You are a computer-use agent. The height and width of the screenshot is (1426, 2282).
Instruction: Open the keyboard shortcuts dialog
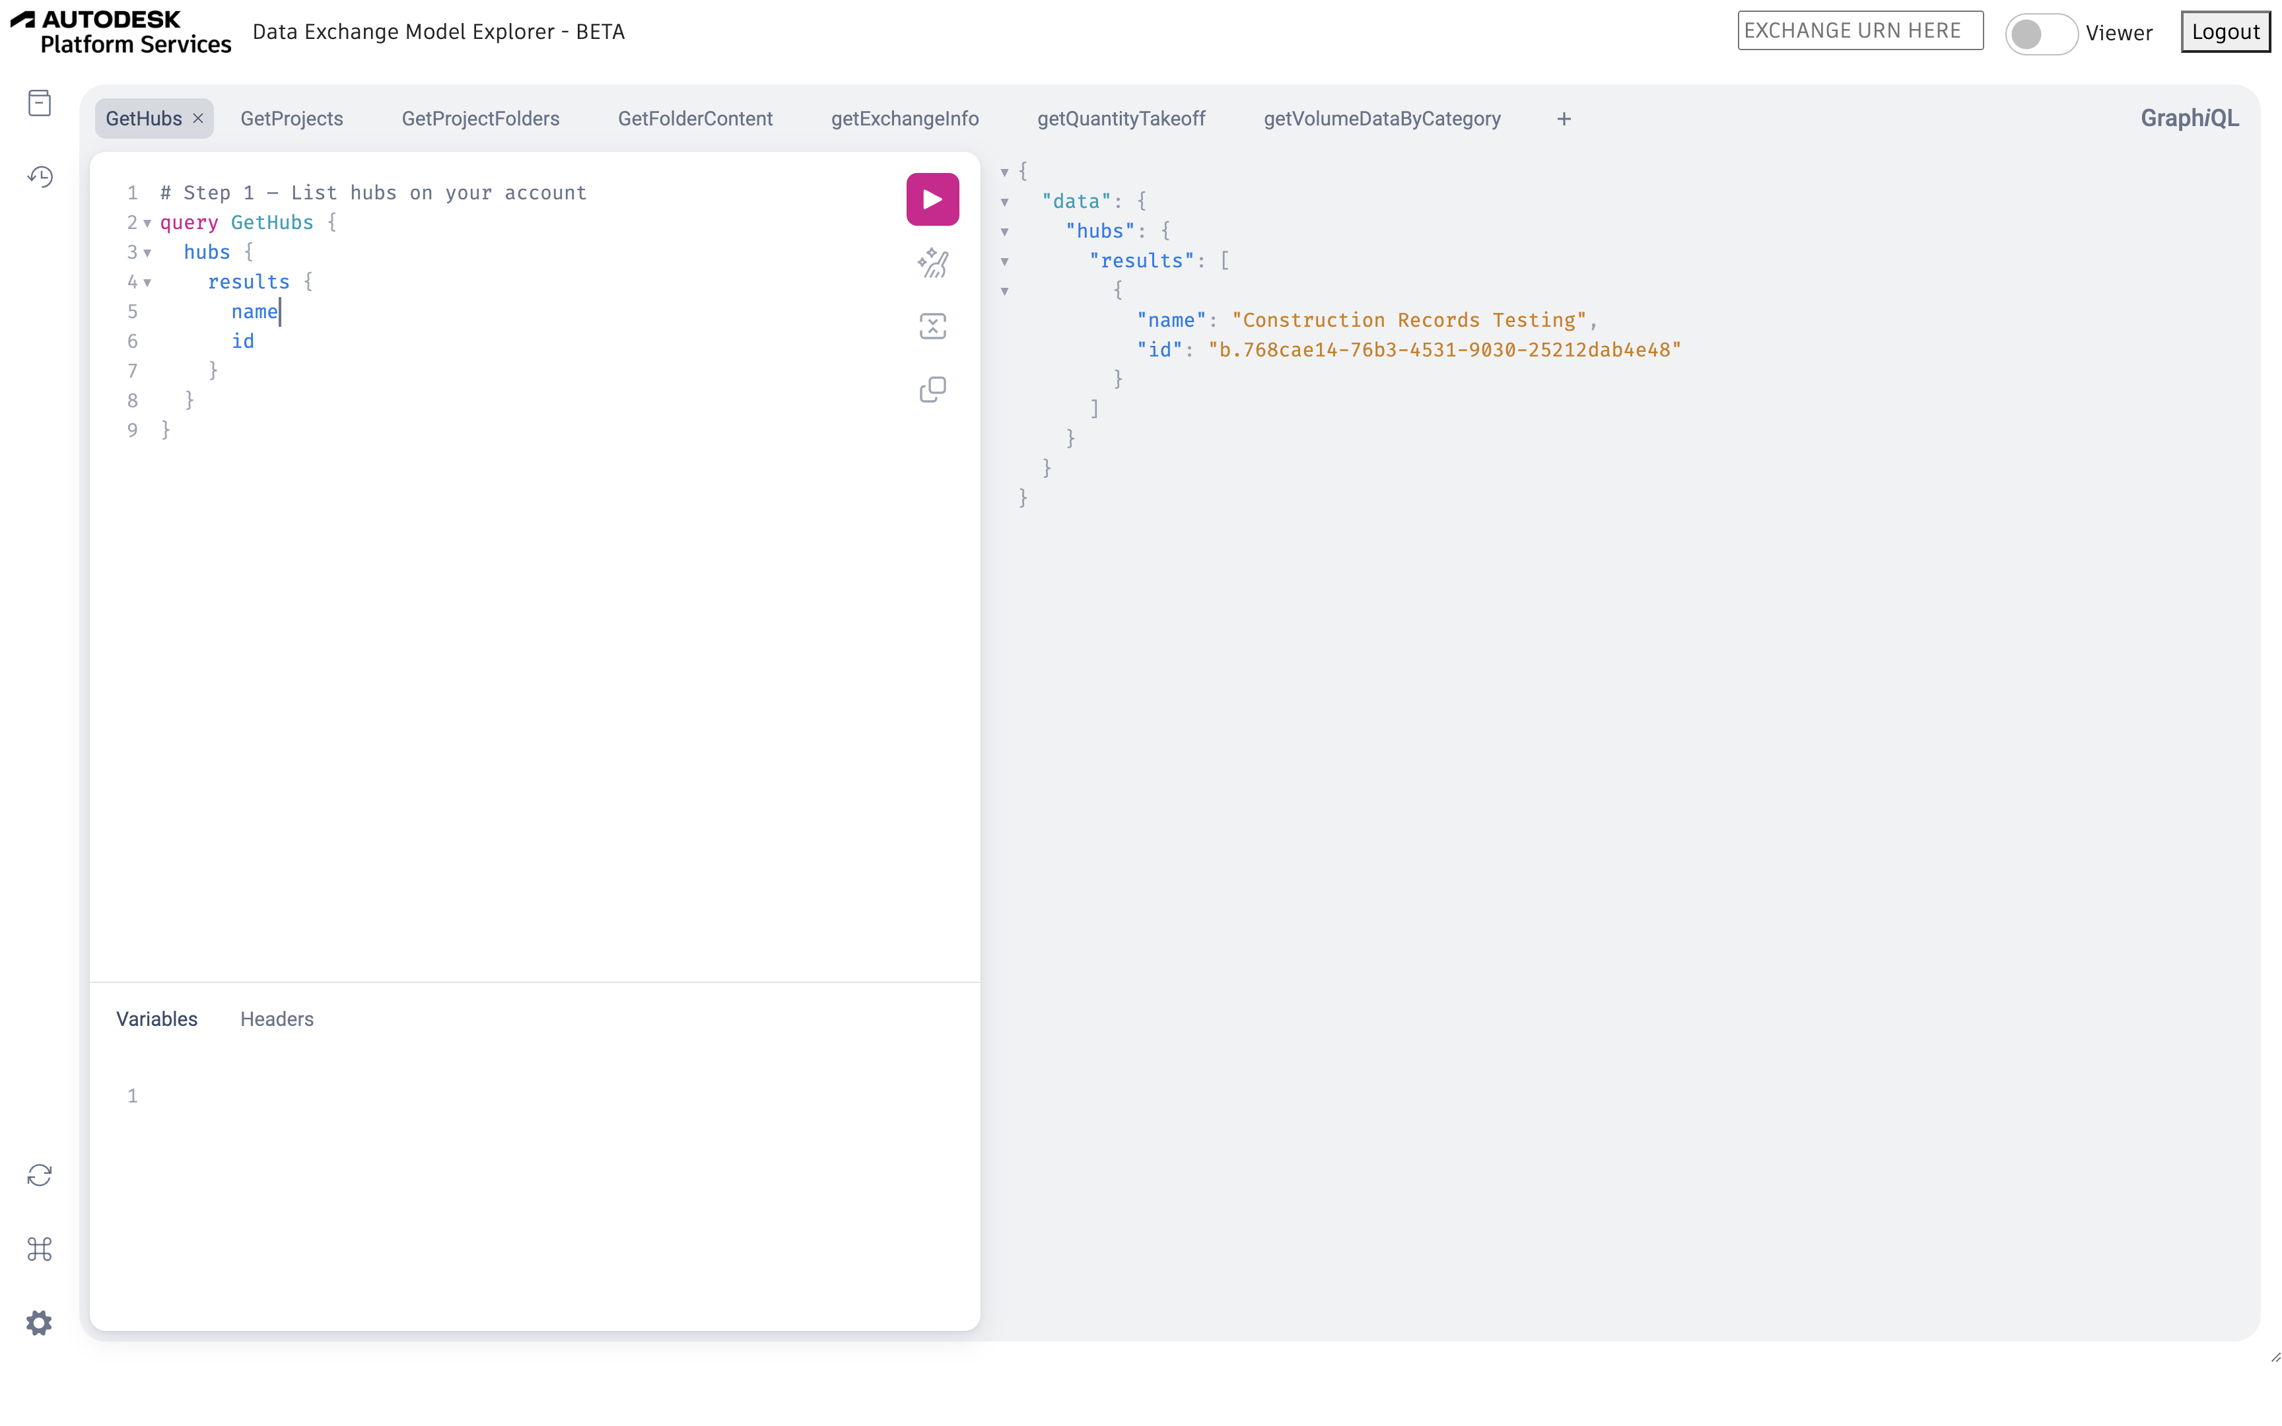[x=40, y=1248]
